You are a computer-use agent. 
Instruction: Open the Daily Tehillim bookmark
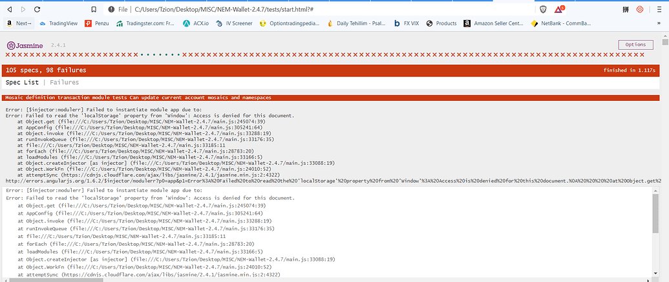tap(357, 23)
